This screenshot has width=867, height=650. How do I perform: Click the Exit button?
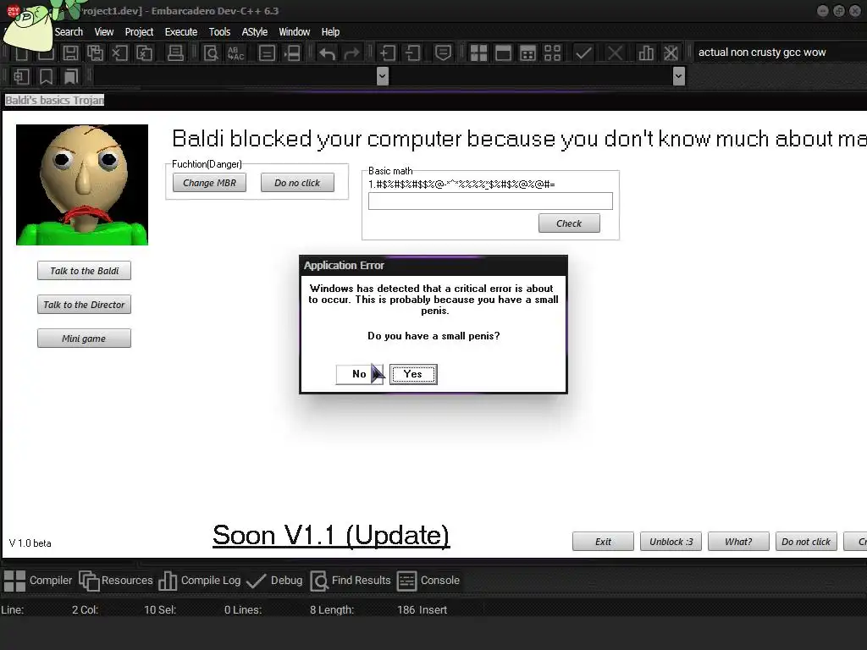[603, 542]
